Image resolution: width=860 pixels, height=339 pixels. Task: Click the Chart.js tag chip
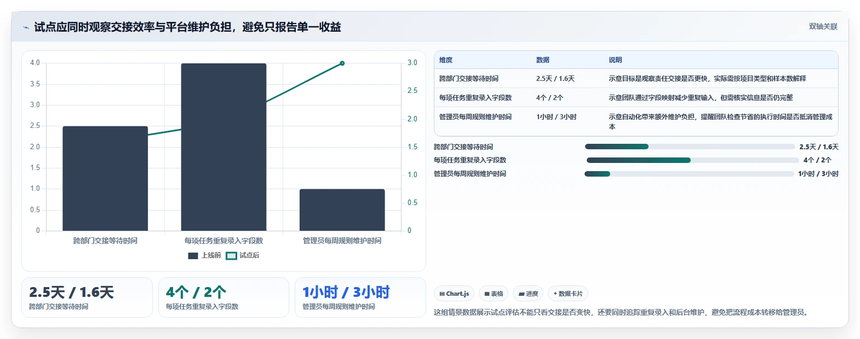coord(454,294)
